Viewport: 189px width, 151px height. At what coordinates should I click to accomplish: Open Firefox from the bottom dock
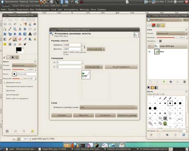click(x=75, y=145)
